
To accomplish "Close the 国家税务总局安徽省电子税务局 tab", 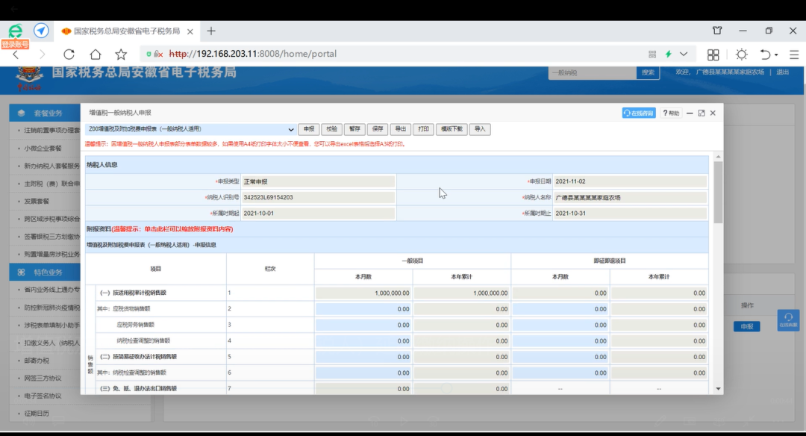I will (x=190, y=31).
